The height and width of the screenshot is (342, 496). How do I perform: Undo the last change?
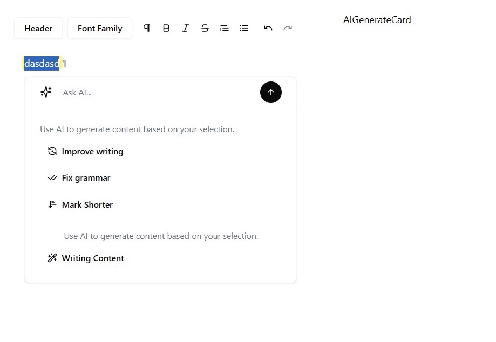pyautogui.click(x=268, y=28)
